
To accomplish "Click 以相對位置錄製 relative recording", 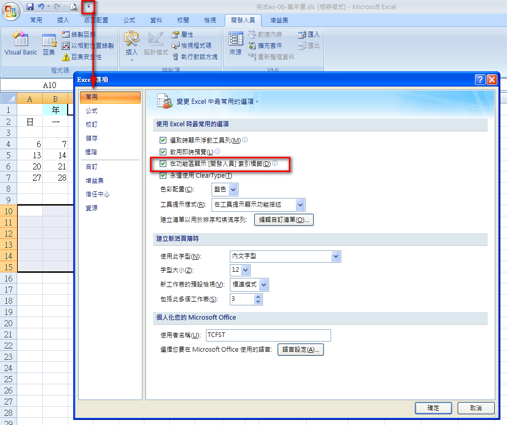I will coord(88,46).
